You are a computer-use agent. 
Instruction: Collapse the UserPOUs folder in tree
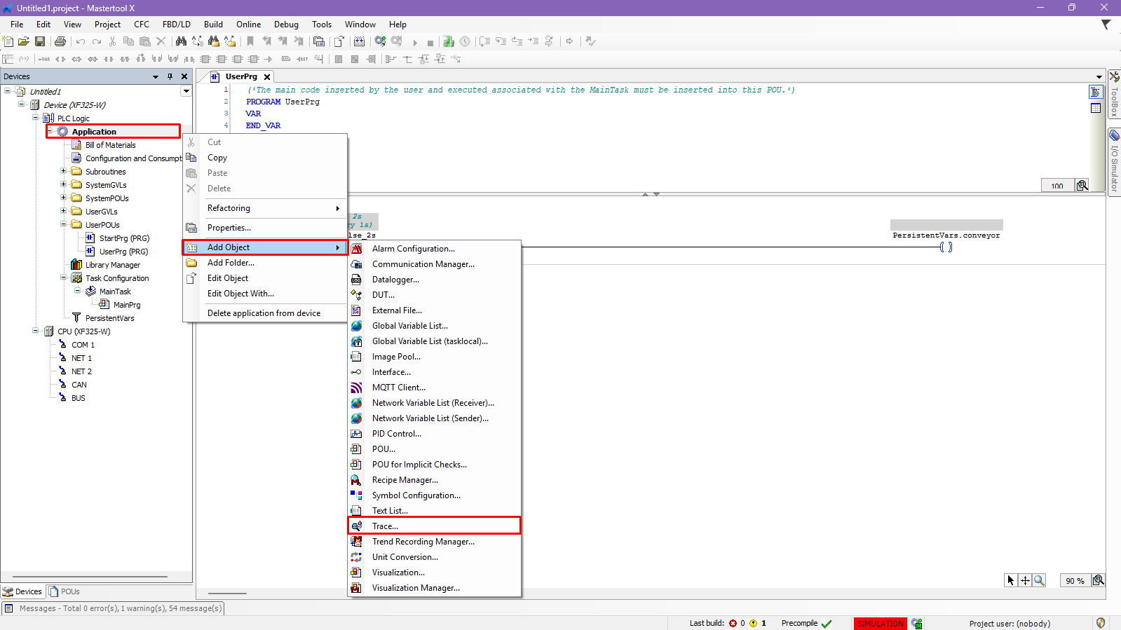pos(63,224)
